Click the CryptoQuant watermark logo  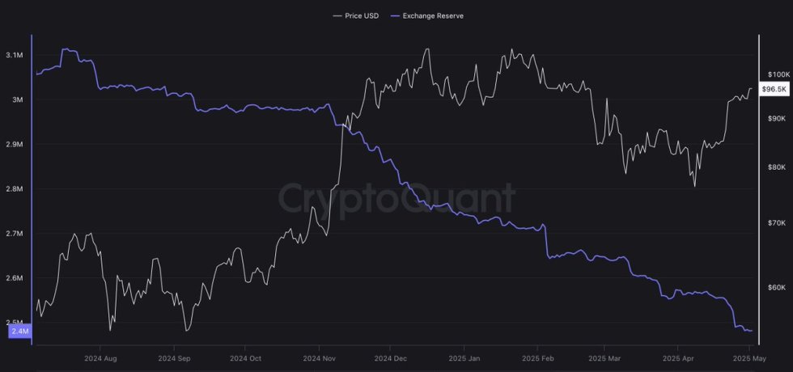tap(396, 198)
